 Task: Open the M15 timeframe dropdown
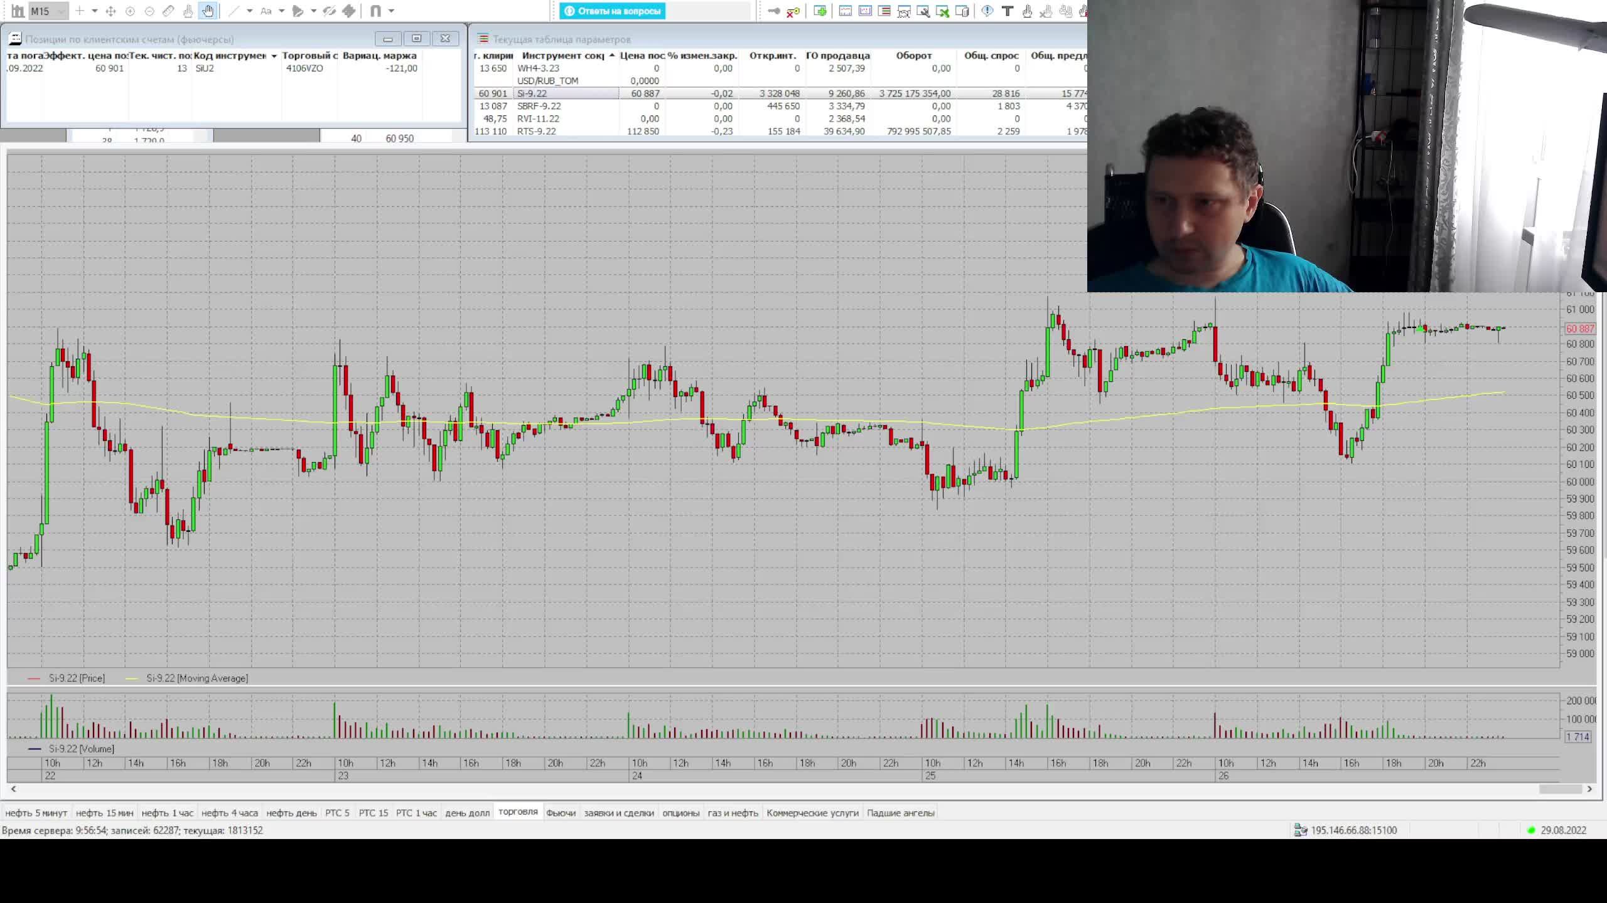[61, 11]
